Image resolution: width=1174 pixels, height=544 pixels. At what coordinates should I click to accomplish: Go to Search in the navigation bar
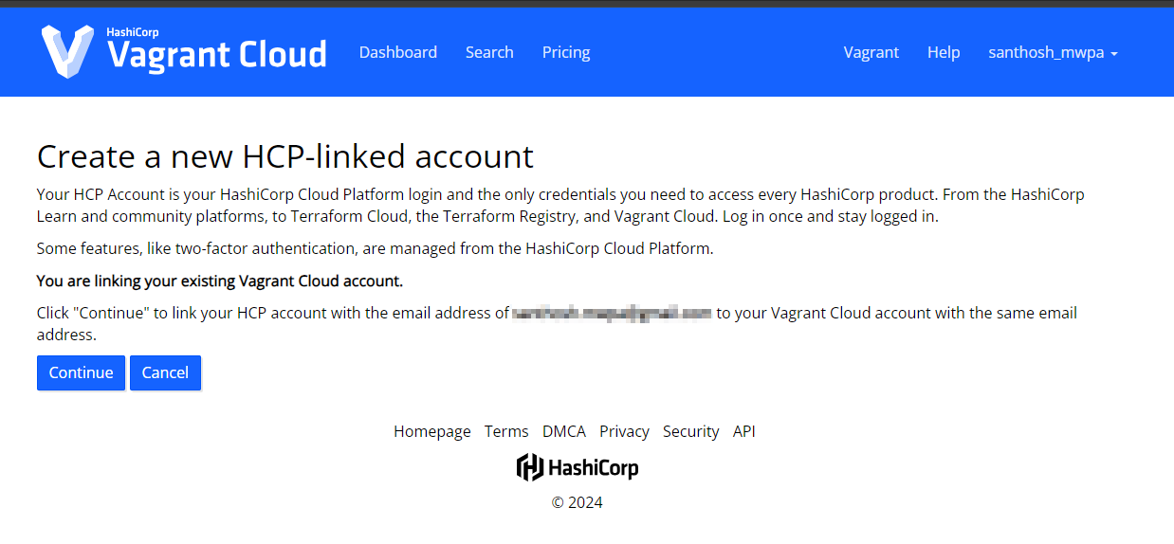(489, 52)
